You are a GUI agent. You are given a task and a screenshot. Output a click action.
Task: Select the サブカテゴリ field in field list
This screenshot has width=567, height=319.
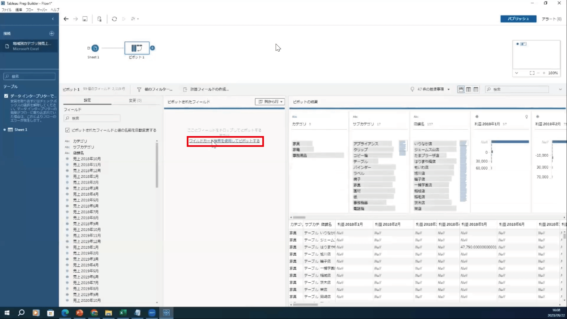pos(84,147)
